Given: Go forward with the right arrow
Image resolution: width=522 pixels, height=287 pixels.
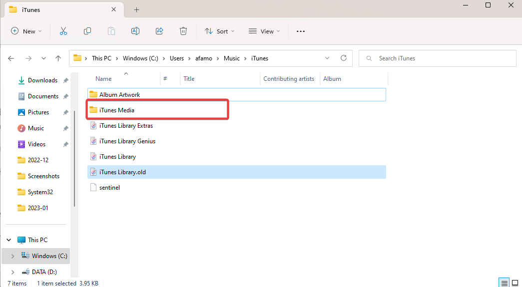Looking at the screenshot, I should pos(28,58).
